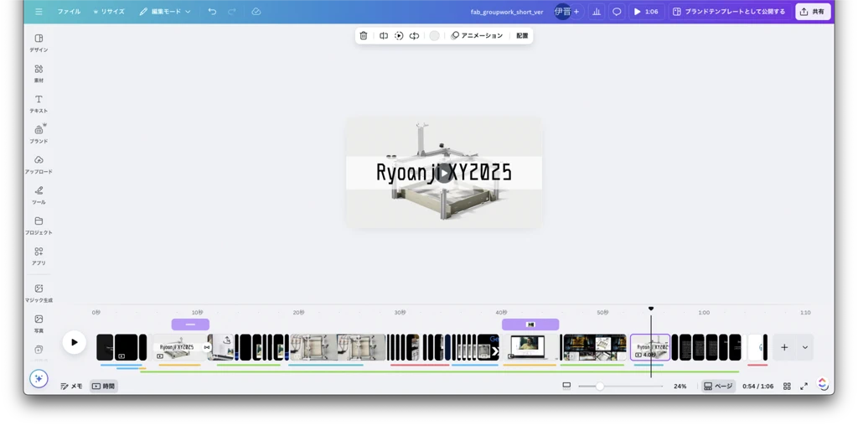
Task: Open the リサイズ menu
Action: (109, 12)
